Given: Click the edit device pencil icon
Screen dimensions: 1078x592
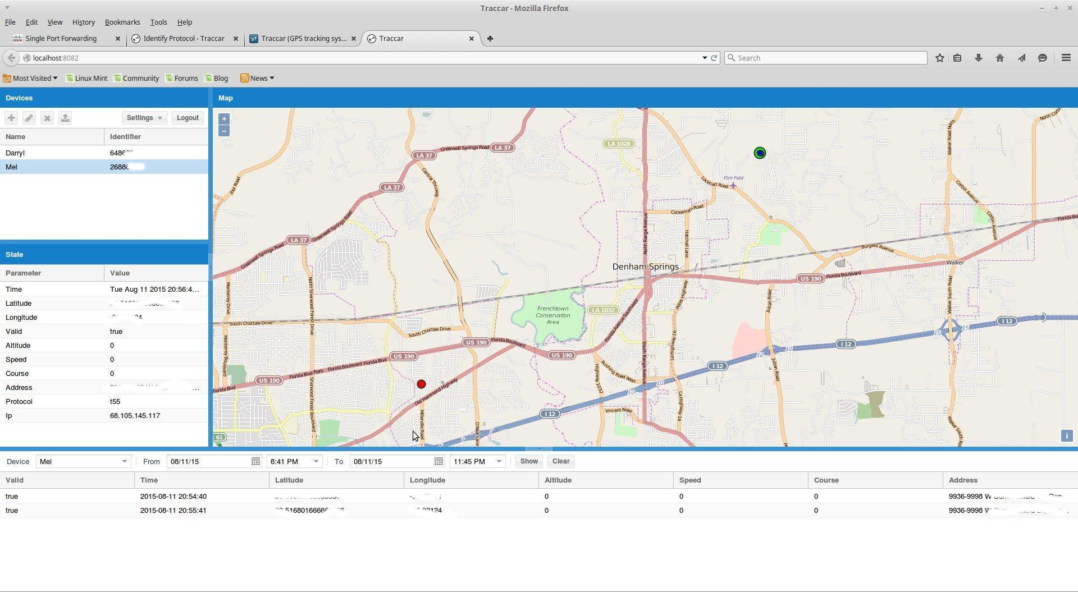Looking at the screenshot, I should click(29, 118).
